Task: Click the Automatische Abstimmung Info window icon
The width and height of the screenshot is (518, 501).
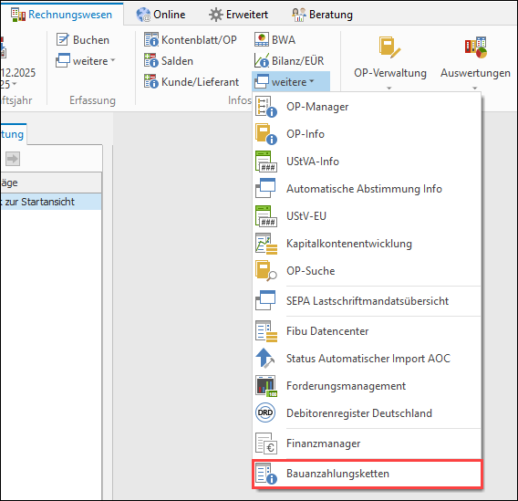Action: point(265,188)
